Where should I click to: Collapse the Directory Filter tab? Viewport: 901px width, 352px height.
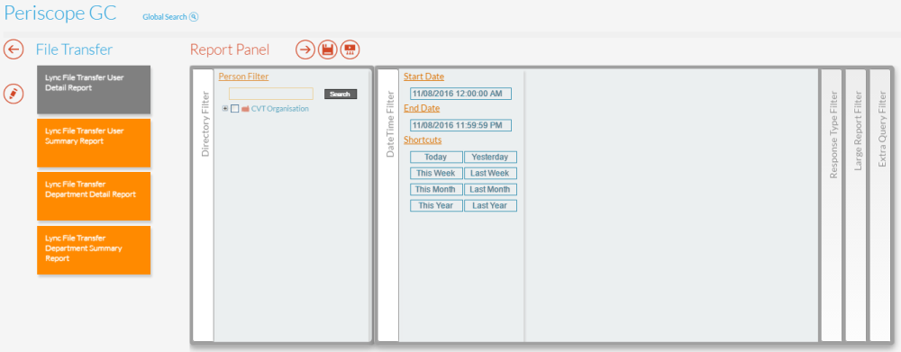[x=204, y=205]
